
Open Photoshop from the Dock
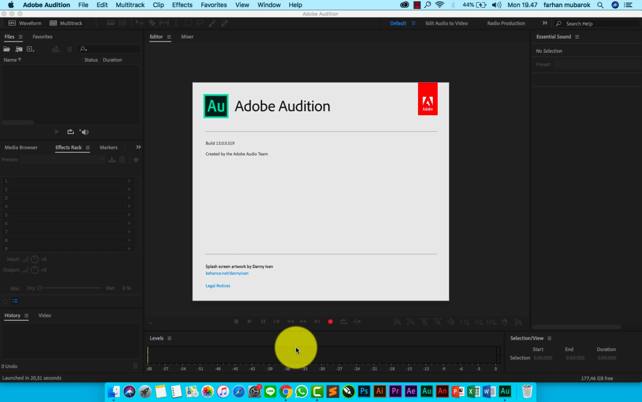tap(364, 391)
